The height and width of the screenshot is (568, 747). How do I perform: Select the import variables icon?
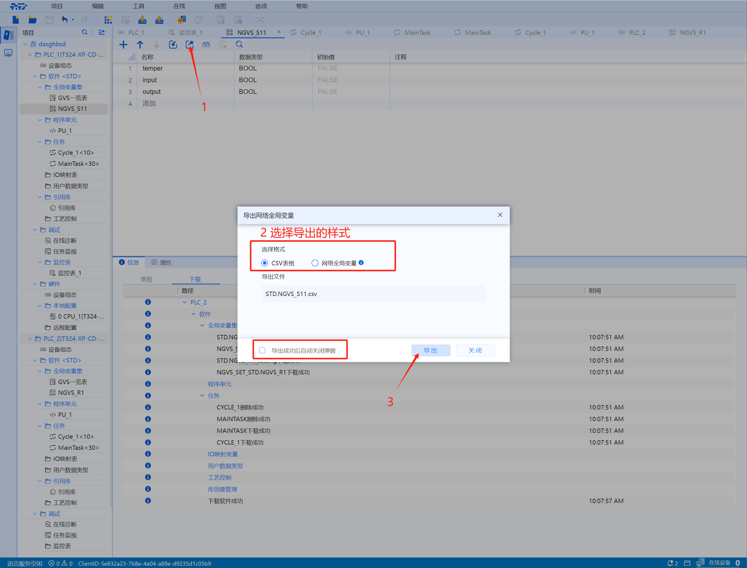[x=173, y=44]
